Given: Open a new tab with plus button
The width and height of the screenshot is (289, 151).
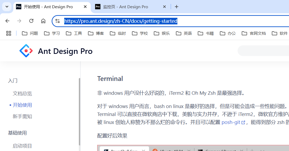Looking at the screenshot, I should click(x=177, y=7).
